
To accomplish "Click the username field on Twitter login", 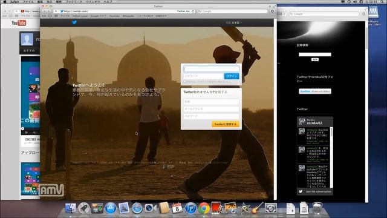I will 211,68.
